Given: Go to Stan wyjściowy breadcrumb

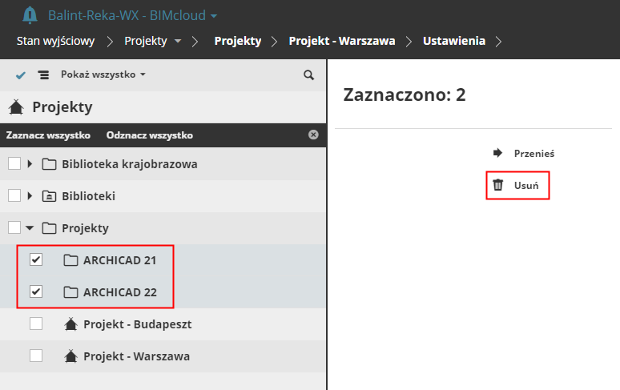Looking at the screenshot, I should click(54, 41).
